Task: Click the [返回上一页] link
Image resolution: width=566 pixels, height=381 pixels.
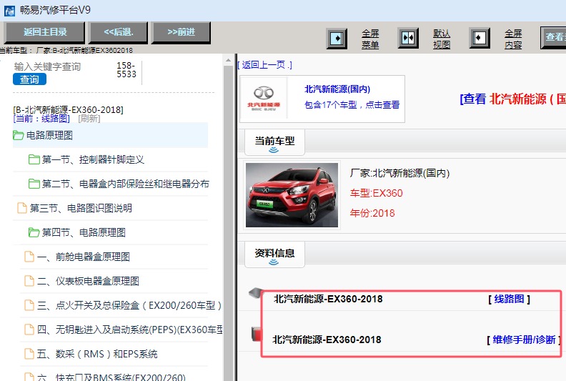Action: (x=264, y=65)
